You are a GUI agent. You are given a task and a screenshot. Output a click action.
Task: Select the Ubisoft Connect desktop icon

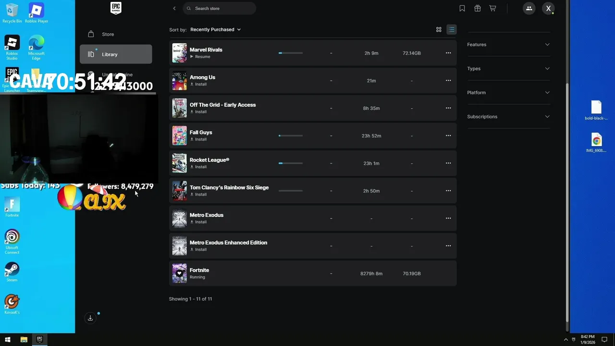(x=12, y=242)
